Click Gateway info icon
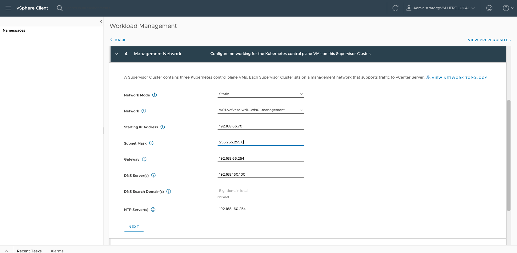 point(144,159)
